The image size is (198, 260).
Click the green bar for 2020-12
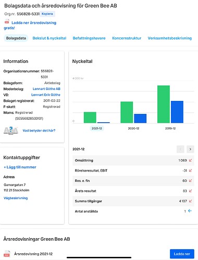coord(127,112)
